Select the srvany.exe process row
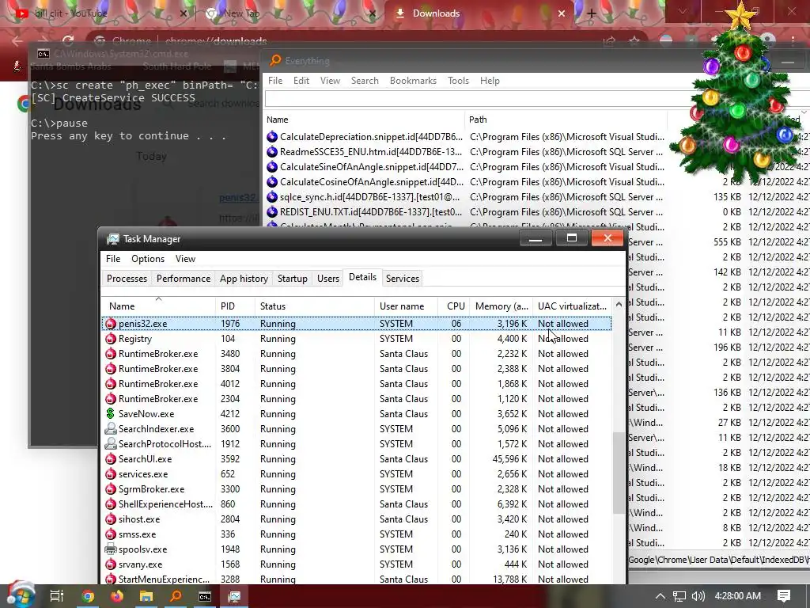This screenshot has height=608, width=810. (x=357, y=564)
